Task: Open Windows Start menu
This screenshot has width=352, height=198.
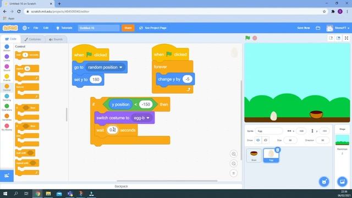Action: coord(5,194)
